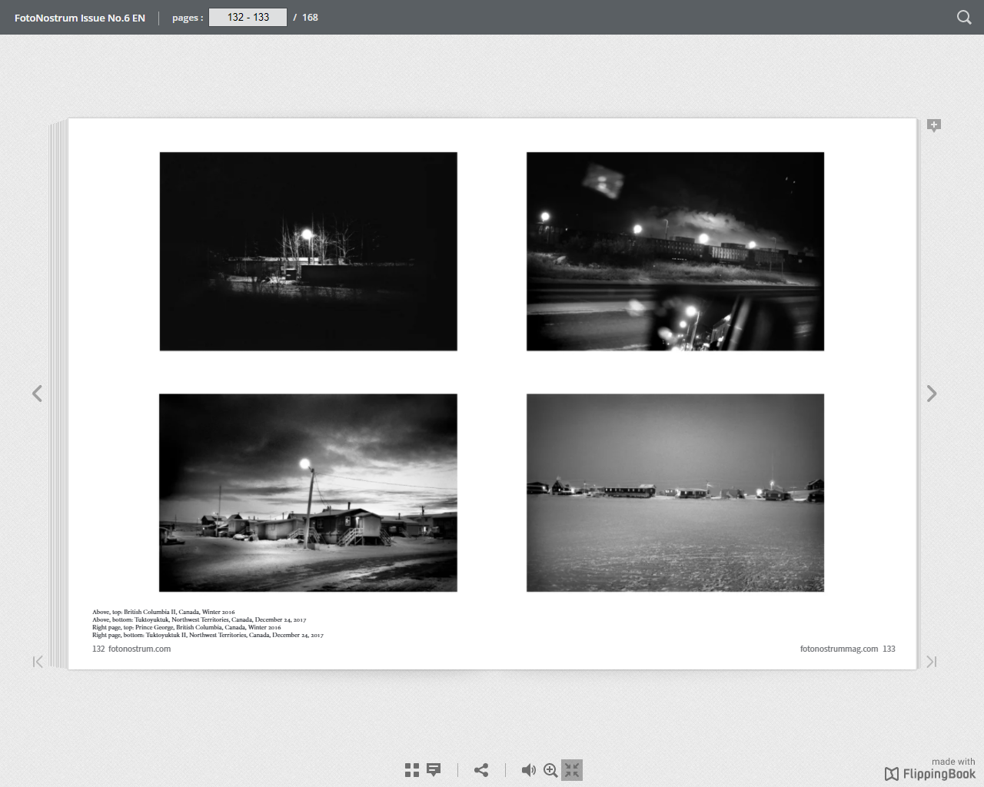Click the page number field 132 - 133
This screenshot has width=984, height=787.
(x=248, y=17)
